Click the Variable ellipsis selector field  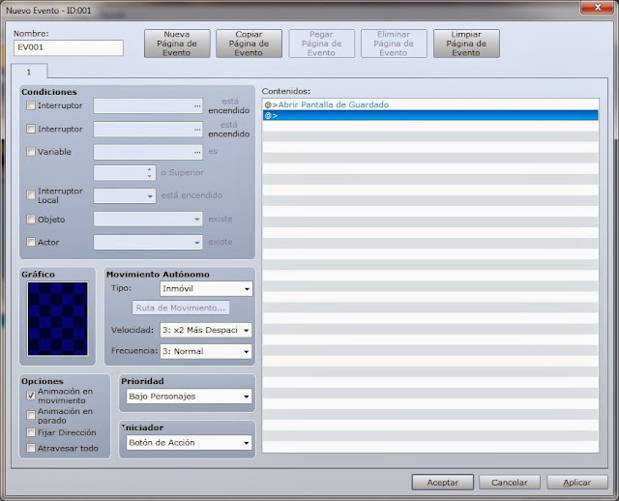(148, 152)
